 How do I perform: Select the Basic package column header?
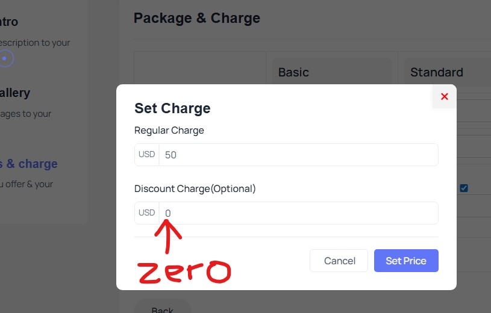(293, 72)
